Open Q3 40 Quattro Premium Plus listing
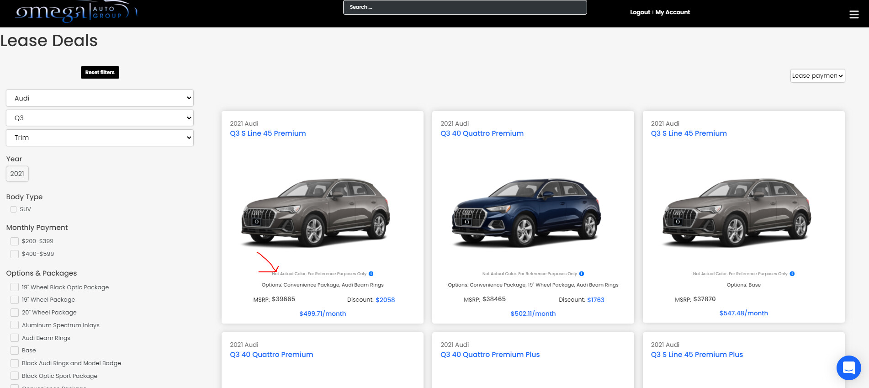This screenshot has width=869, height=388. [x=490, y=355]
